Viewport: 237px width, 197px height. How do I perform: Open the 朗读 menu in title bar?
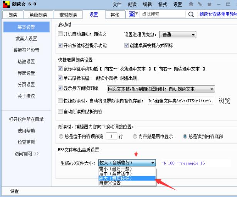pyautogui.click(x=132, y=4)
